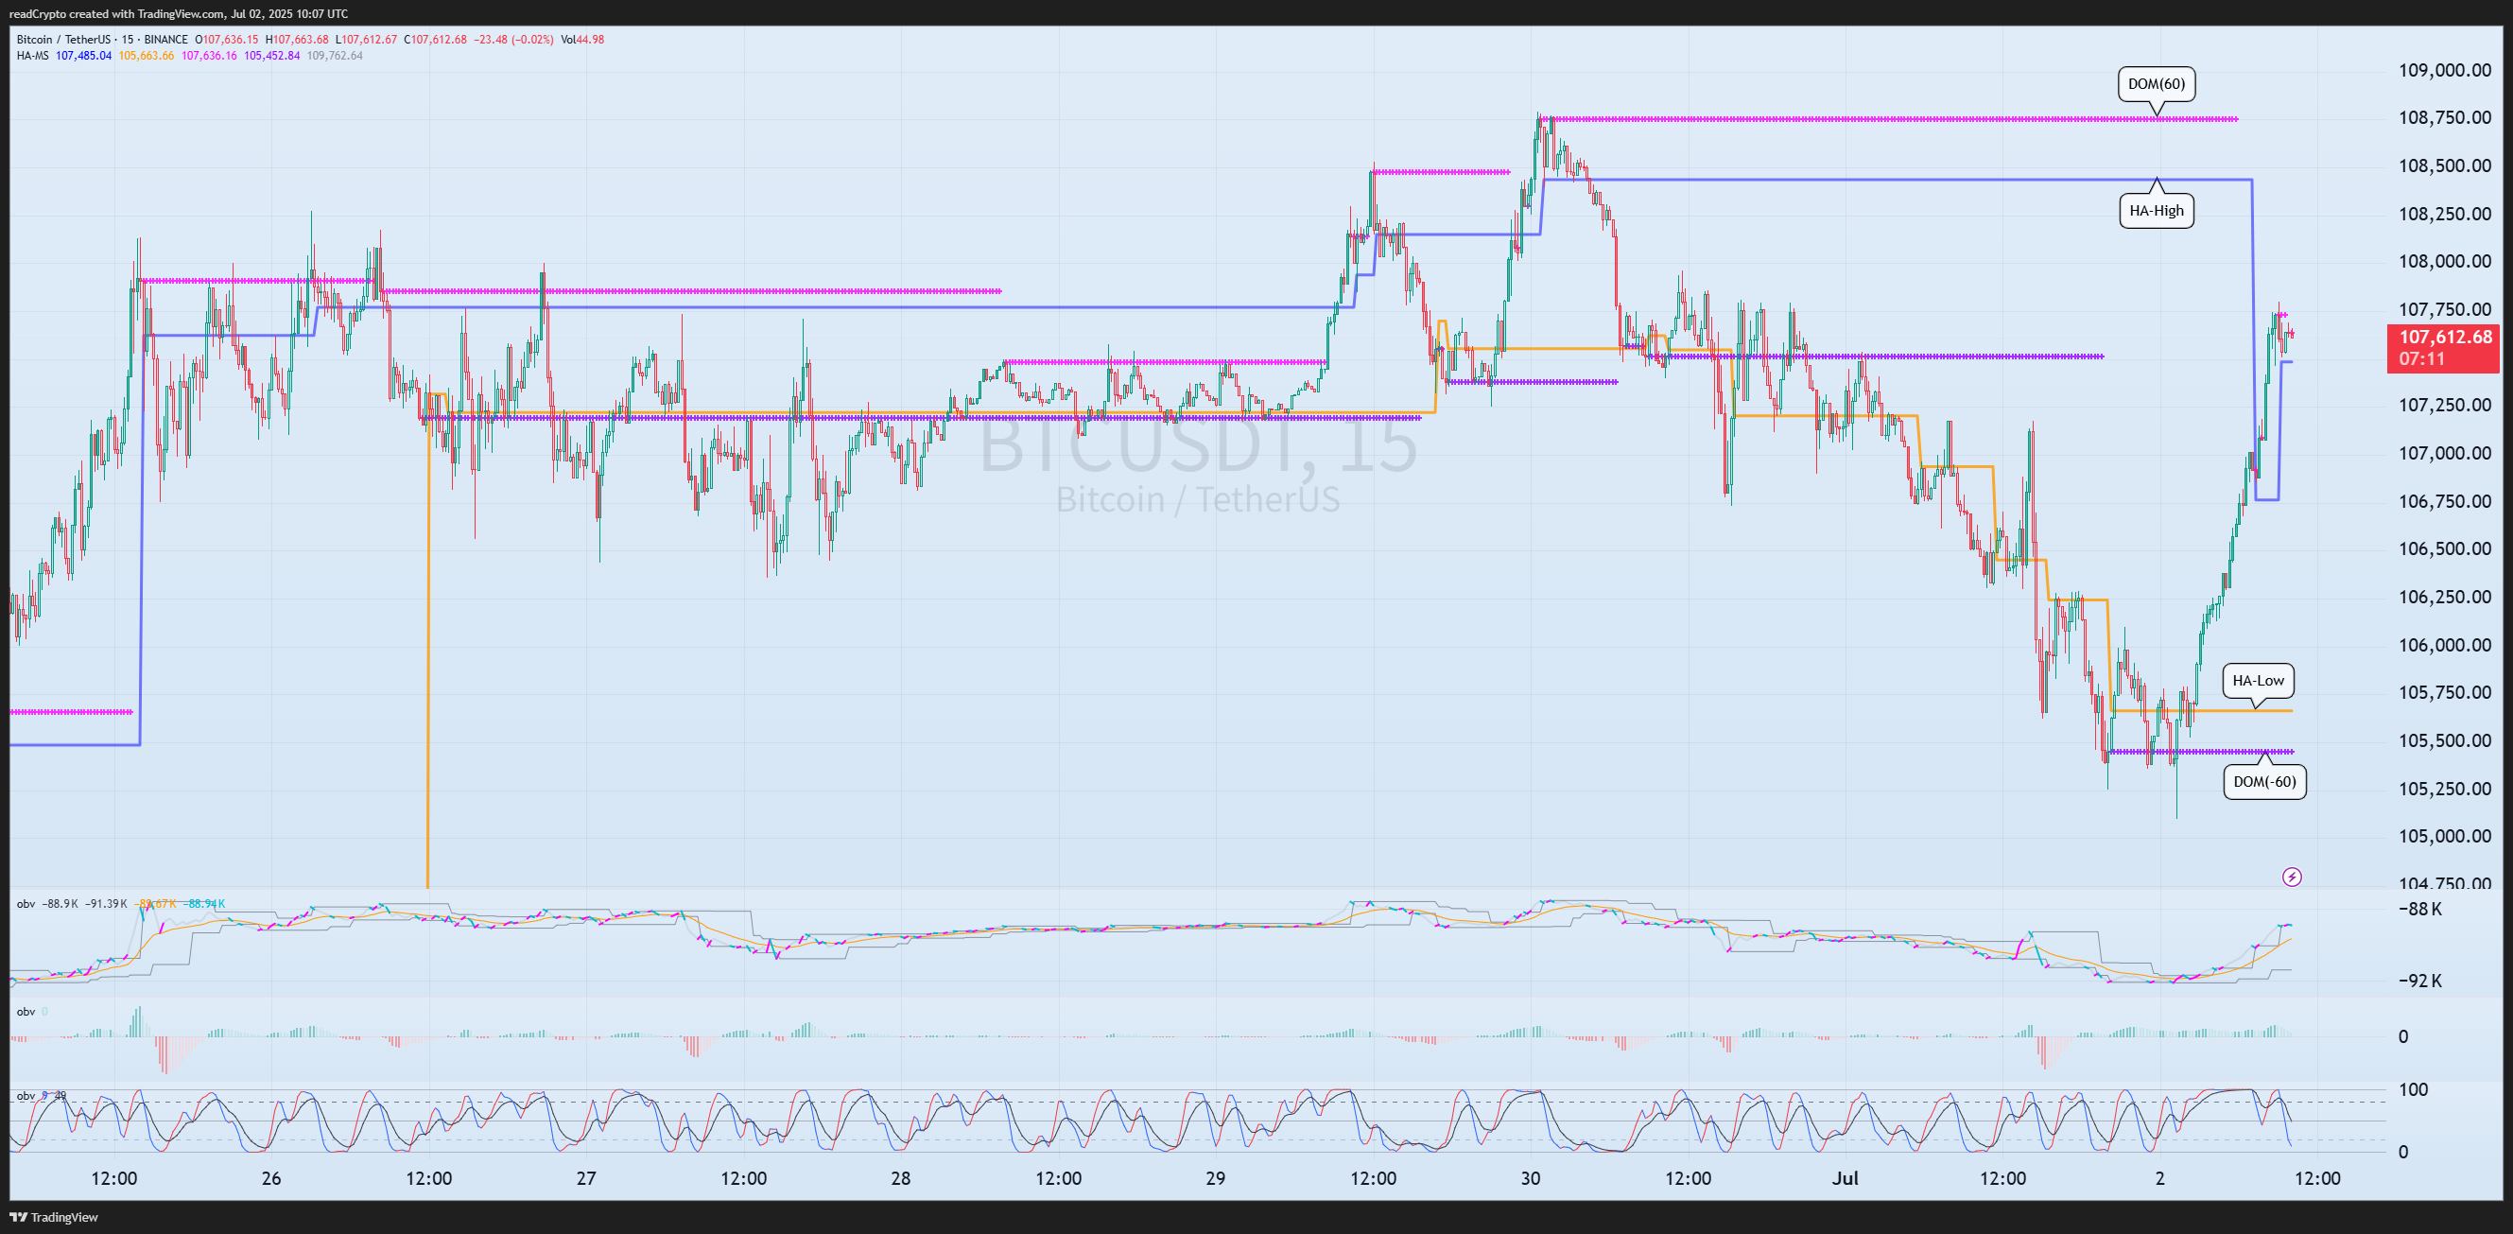Screen dimensions: 2513x1234
Task: Click the 105,250.00 price axis label
Action: pyautogui.click(x=2445, y=789)
